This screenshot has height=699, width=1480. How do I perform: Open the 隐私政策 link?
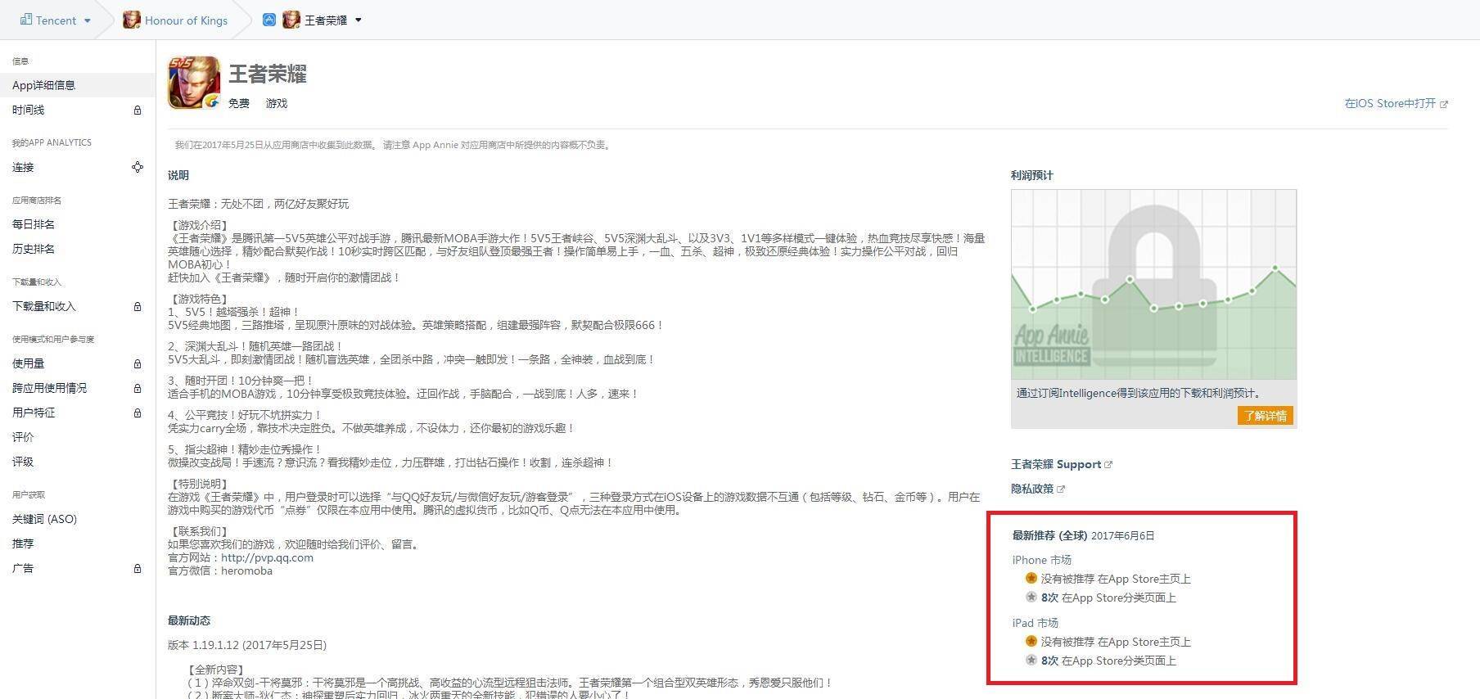click(x=1032, y=489)
